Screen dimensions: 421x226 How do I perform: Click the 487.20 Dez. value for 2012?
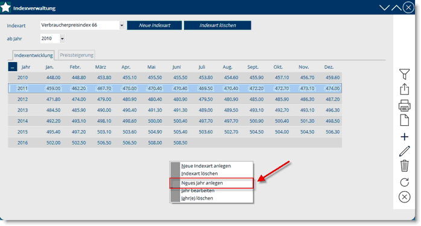pyautogui.click(x=333, y=99)
